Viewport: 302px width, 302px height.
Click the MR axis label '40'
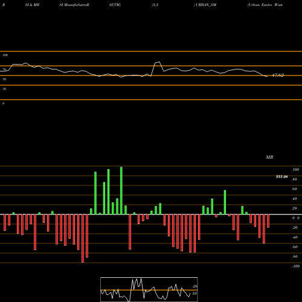coord(295,199)
